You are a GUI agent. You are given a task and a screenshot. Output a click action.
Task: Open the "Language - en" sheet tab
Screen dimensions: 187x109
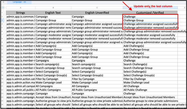click(19, 2)
